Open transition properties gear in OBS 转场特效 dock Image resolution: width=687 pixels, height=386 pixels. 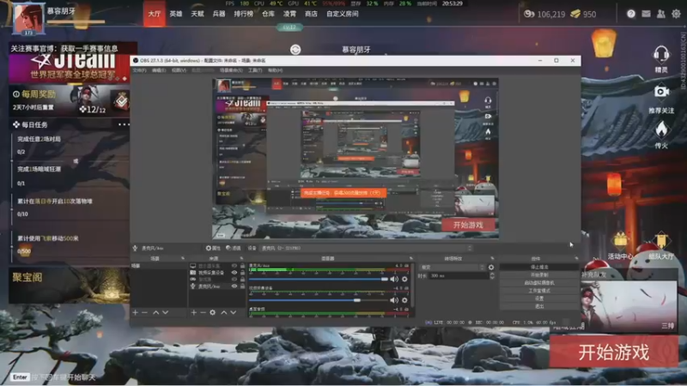coord(491,268)
